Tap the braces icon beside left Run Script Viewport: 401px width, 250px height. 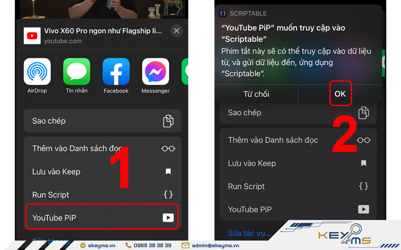click(168, 194)
